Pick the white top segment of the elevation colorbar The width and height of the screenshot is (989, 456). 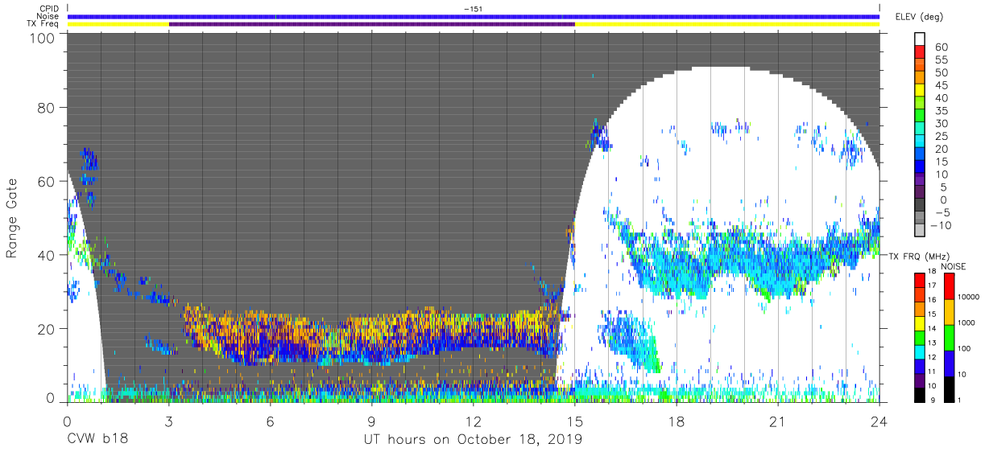(x=921, y=39)
